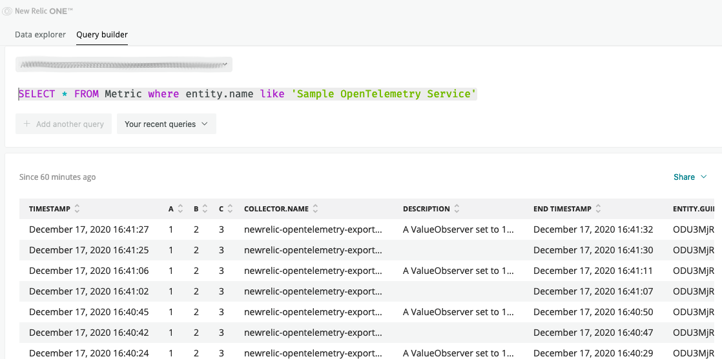Select timestamp December 17, 2020 16:40:45

coord(89,312)
